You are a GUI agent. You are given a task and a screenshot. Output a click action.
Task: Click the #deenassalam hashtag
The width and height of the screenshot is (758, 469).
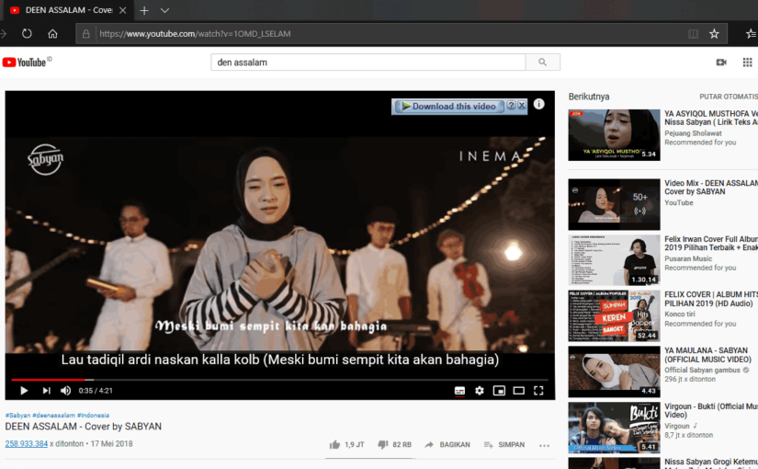point(53,416)
